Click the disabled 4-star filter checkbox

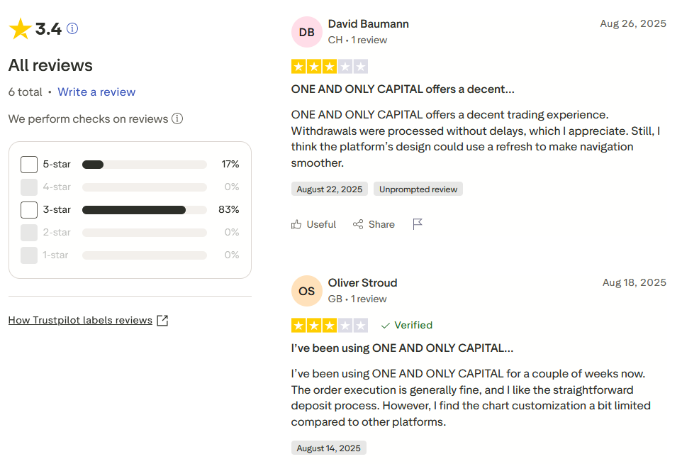click(x=29, y=187)
